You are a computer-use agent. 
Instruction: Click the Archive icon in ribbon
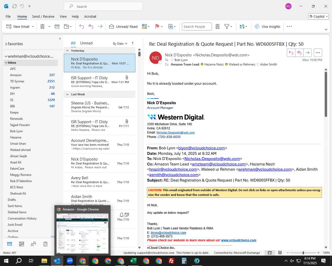(x=57, y=26)
